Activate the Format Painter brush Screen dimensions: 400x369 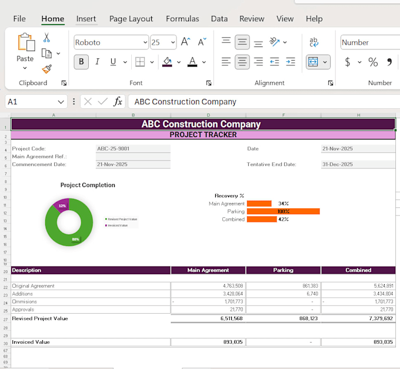(46, 69)
